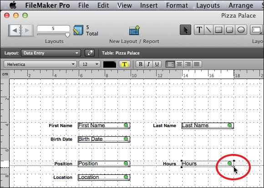
Task: Select the Line drawing tool
Action: point(208,30)
